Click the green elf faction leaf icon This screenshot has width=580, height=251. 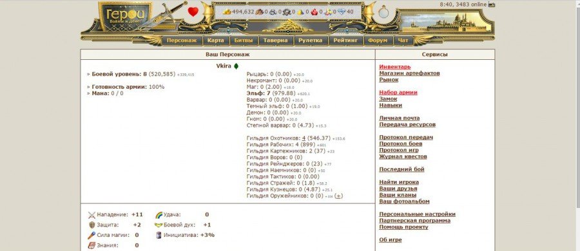click(x=236, y=66)
